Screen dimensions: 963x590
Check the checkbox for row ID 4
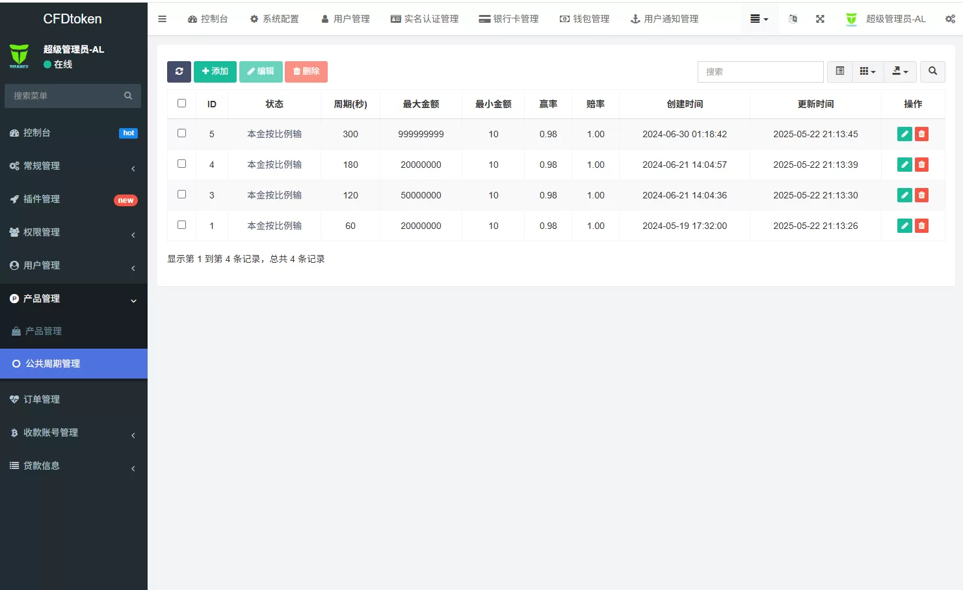[x=181, y=163]
